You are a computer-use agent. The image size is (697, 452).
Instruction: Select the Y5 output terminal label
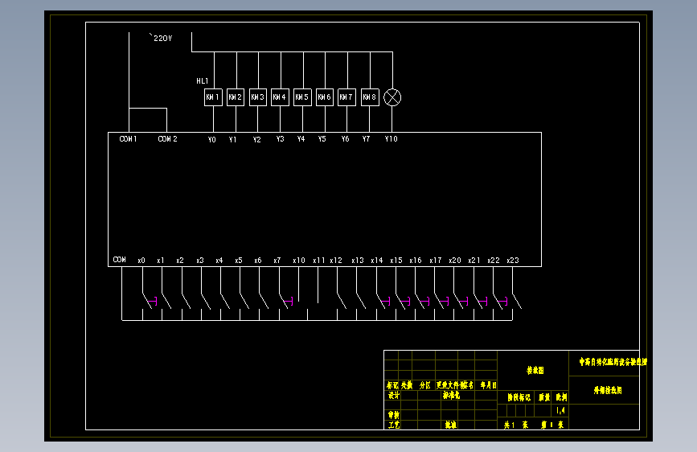322,139
